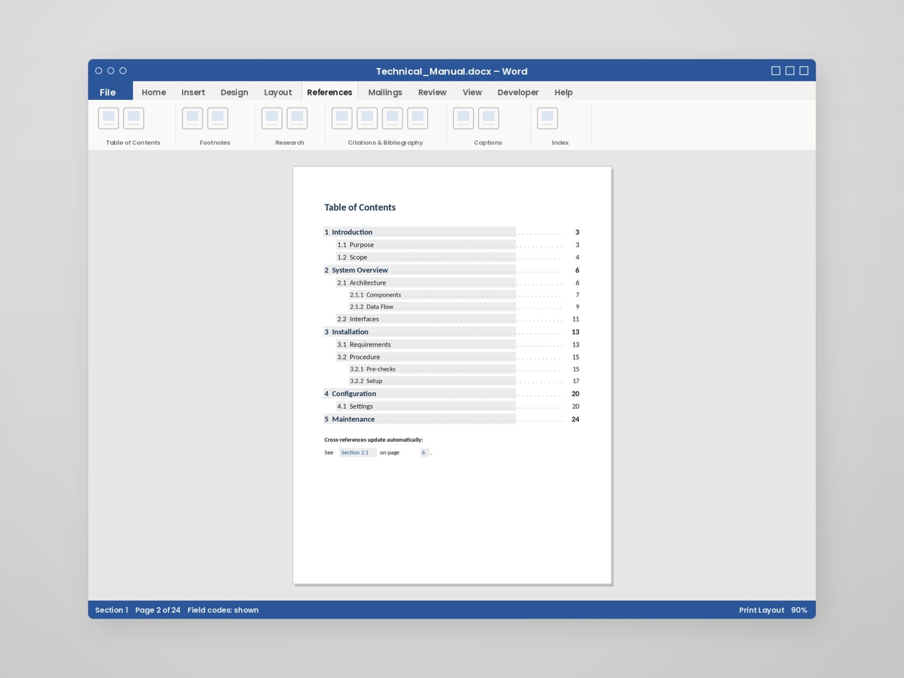The image size is (904, 678).
Task: Click 'Field codes: shown' status entry
Action: coord(223,610)
